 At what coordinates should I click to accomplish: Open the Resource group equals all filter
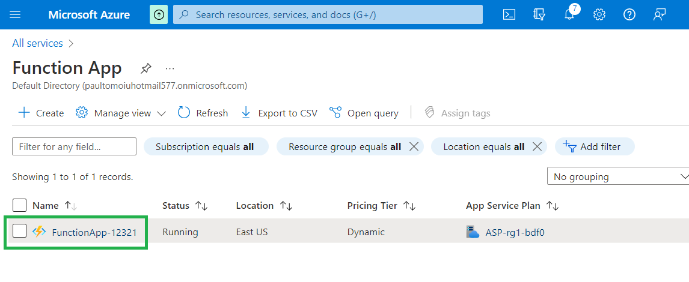(x=345, y=146)
